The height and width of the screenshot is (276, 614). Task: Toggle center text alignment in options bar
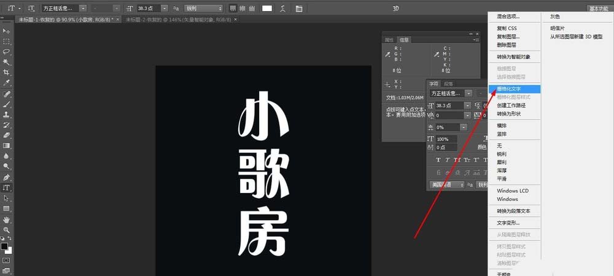coord(242,9)
